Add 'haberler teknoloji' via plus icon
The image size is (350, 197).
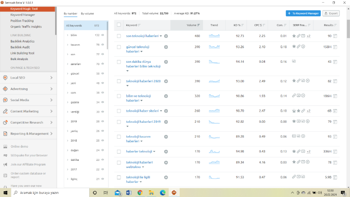(166, 152)
